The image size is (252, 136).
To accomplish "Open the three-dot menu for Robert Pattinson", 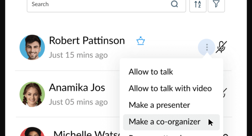I will [x=207, y=47].
